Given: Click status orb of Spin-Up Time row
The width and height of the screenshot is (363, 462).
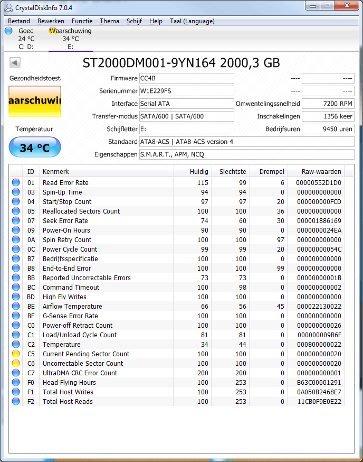Looking at the screenshot, I should coord(16,192).
